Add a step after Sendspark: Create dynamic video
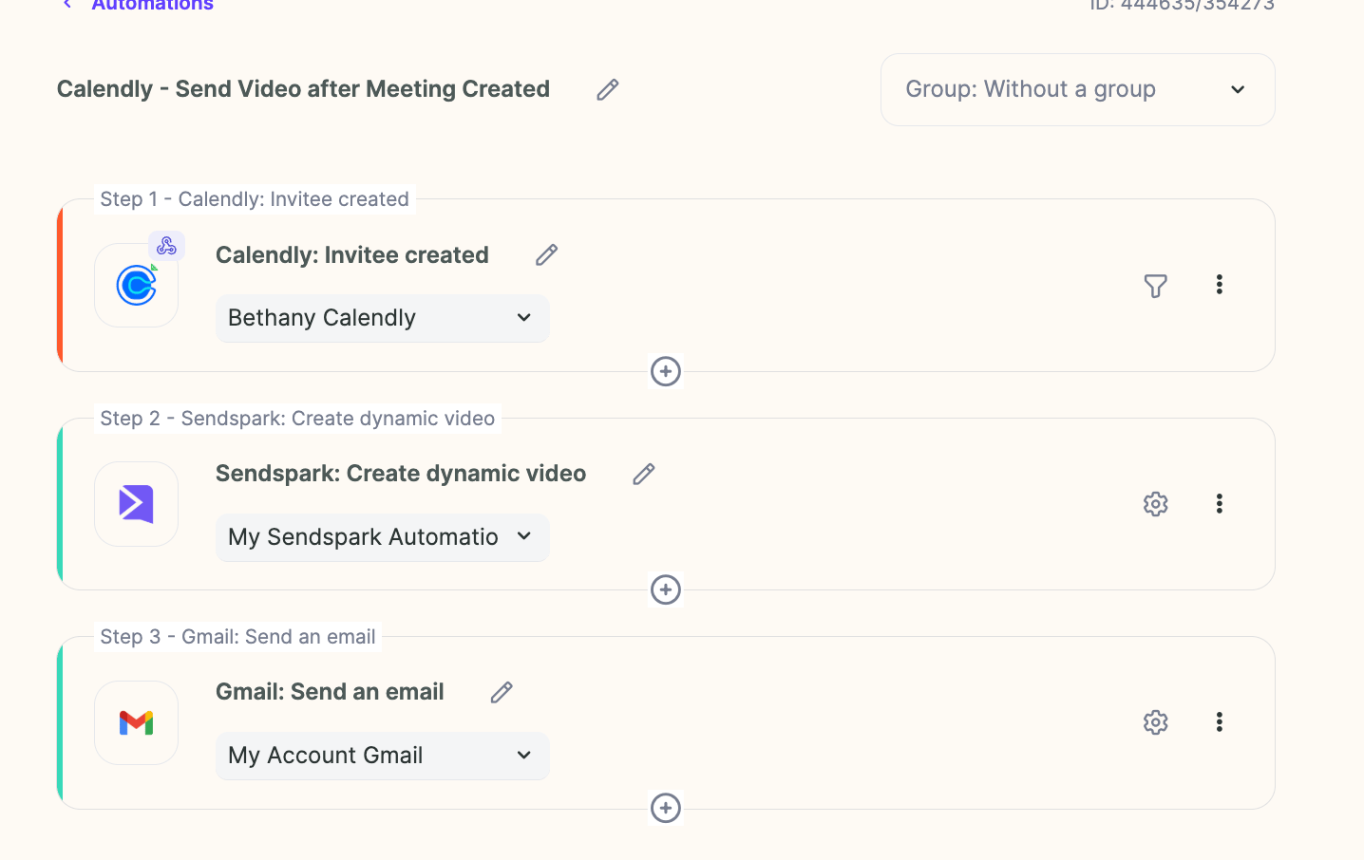Viewport: 1364px width, 860px height. (666, 589)
